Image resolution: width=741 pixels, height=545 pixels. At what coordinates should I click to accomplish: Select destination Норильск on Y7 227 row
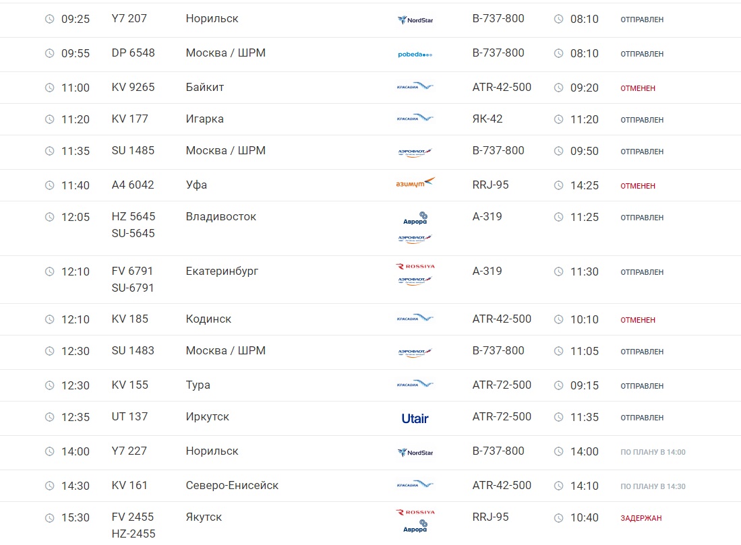tap(212, 451)
